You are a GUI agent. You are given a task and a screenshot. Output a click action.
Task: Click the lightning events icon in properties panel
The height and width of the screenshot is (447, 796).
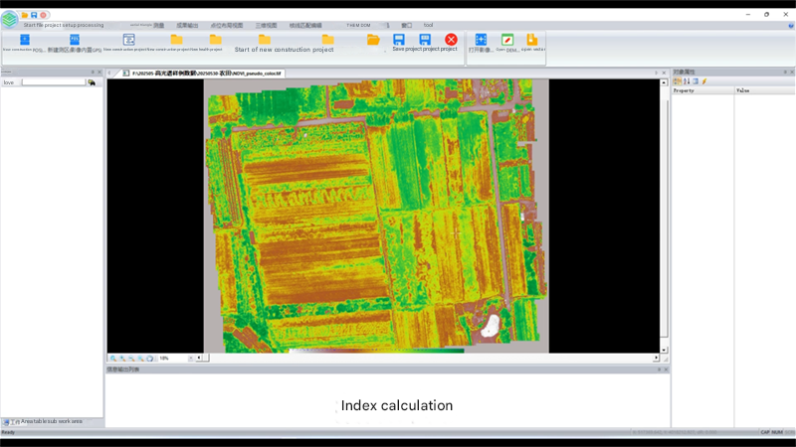(x=704, y=81)
